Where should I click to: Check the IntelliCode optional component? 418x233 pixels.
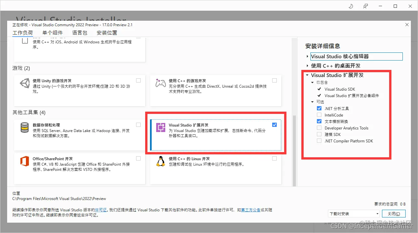click(319, 115)
